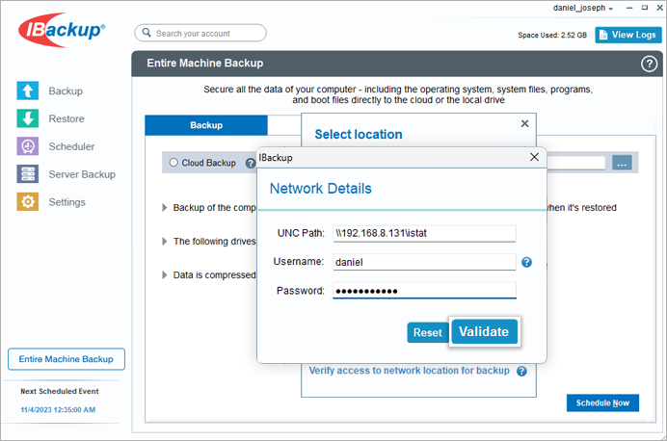Open View Logs
Screen dimensions: 667x441
pyautogui.click(x=627, y=35)
